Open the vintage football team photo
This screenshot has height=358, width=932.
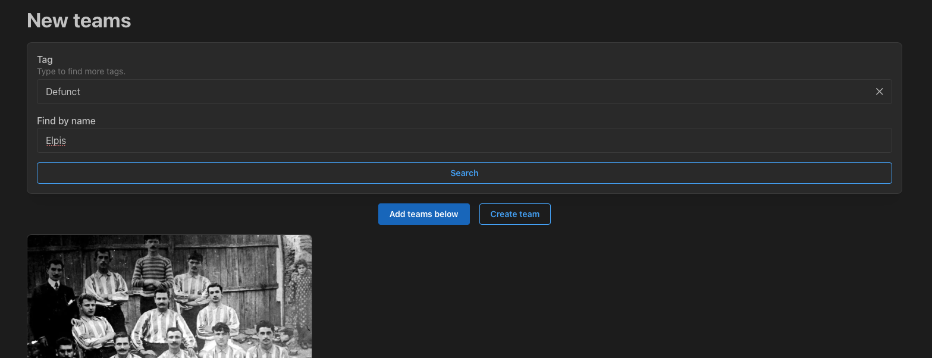point(170,296)
